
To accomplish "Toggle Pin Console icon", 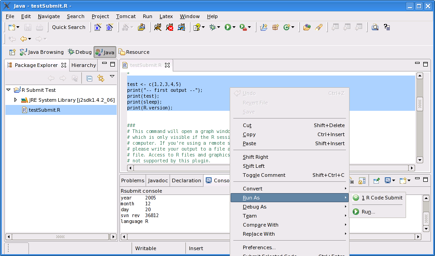I will click(377, 181).
